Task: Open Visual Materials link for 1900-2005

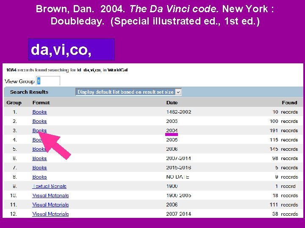Action: 50,195
